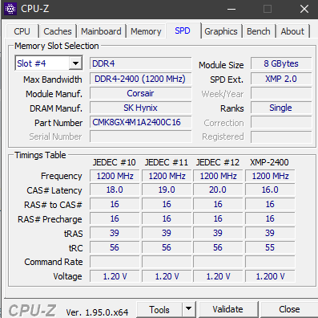Click the Part Number field CMK8GX4M1A2400C16
Screen dimensions: 318x318
point(141,122)
